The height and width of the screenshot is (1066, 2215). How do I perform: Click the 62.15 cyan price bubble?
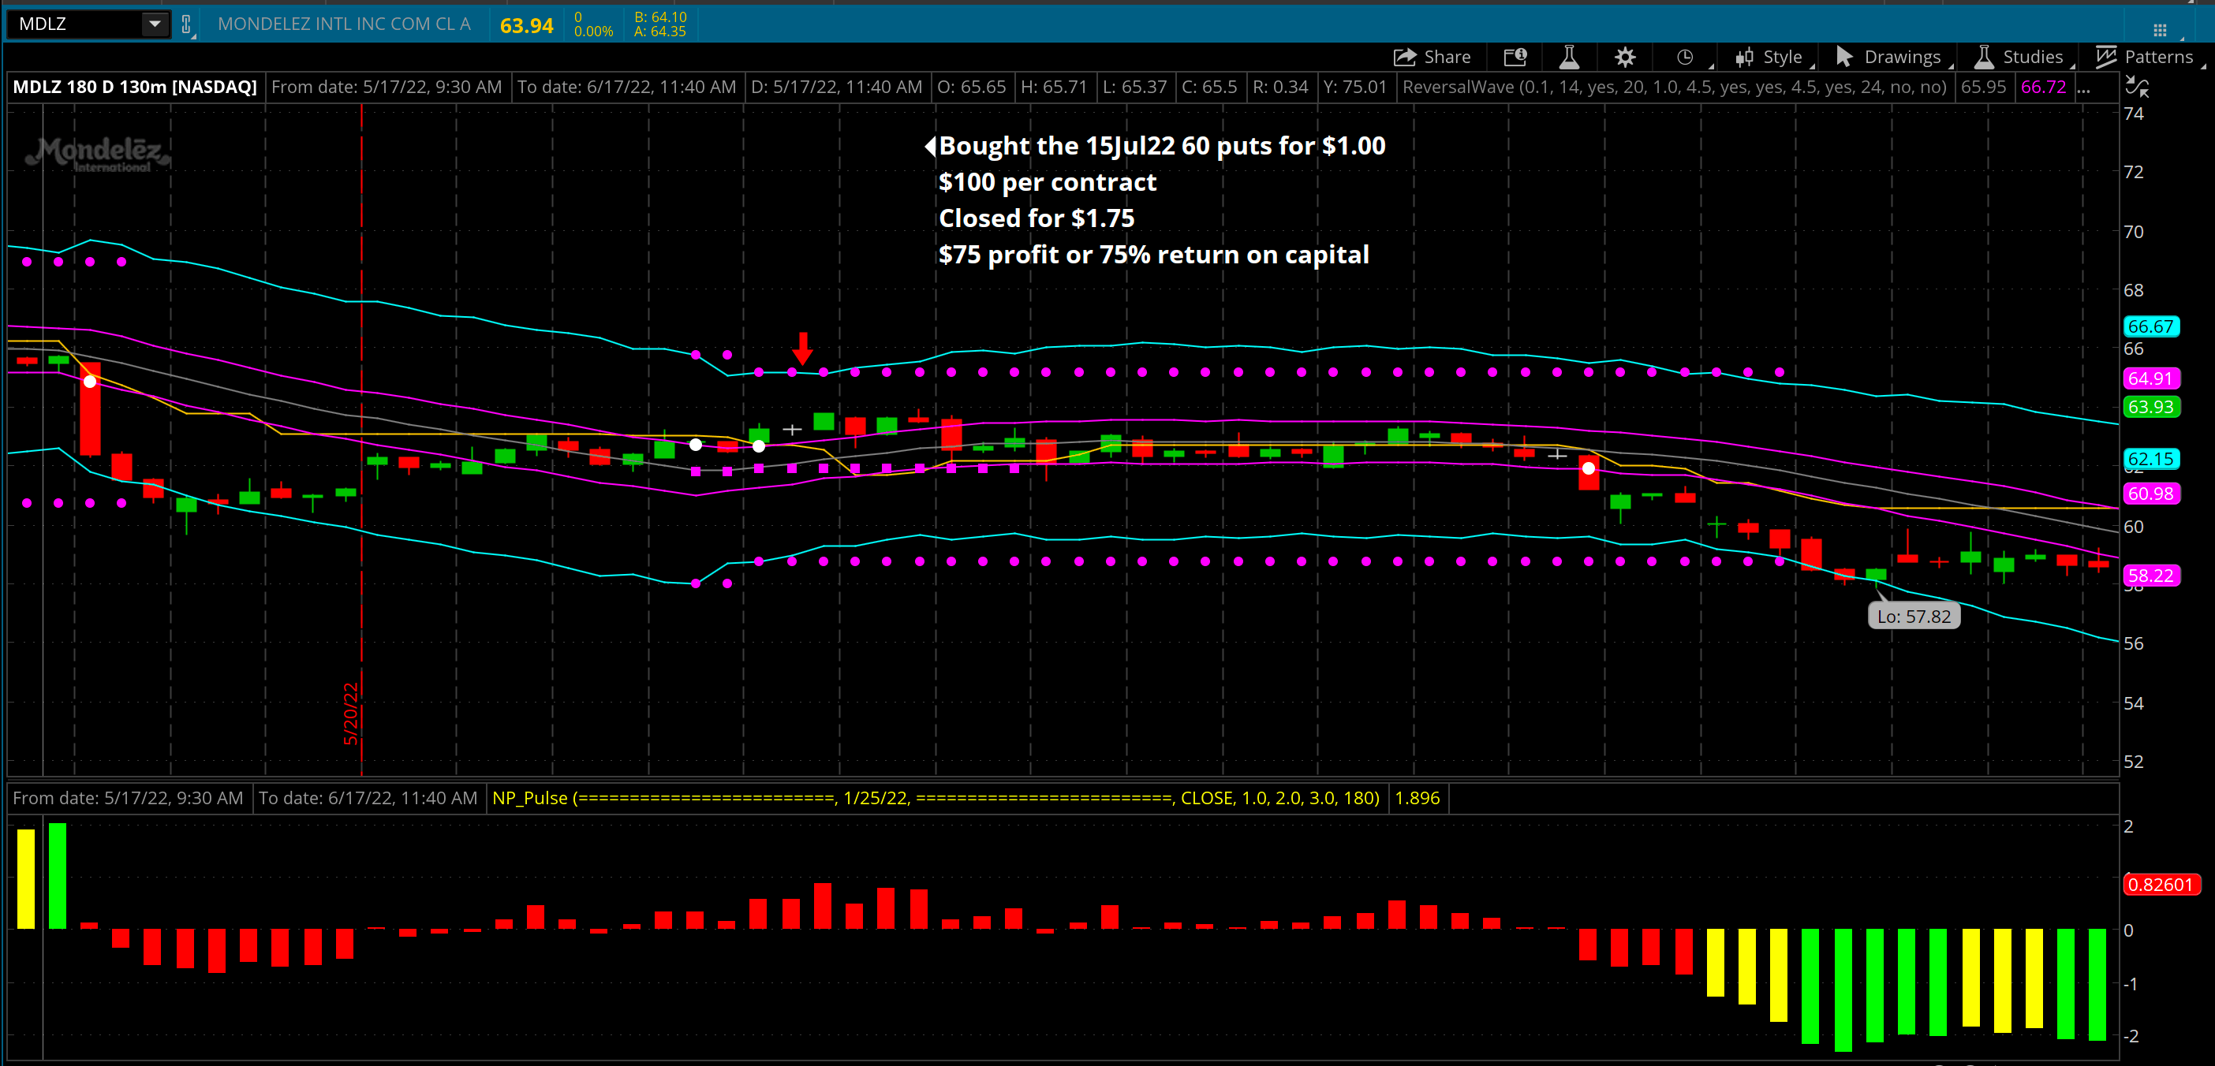point(2150,459)
